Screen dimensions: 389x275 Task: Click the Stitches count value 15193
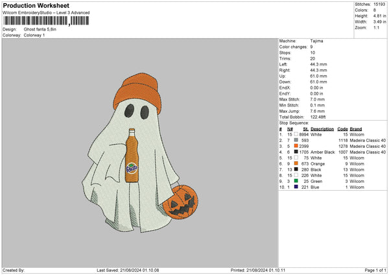point(381,5)
